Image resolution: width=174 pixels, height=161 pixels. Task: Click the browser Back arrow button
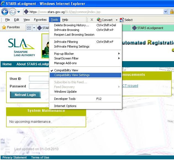coord(5,12)
